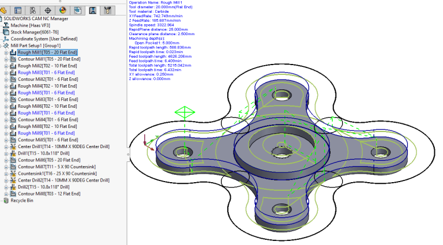Expand the Contour Mill1 node
The width and height of the screenshot is (443, 245).
click(6, 59)
